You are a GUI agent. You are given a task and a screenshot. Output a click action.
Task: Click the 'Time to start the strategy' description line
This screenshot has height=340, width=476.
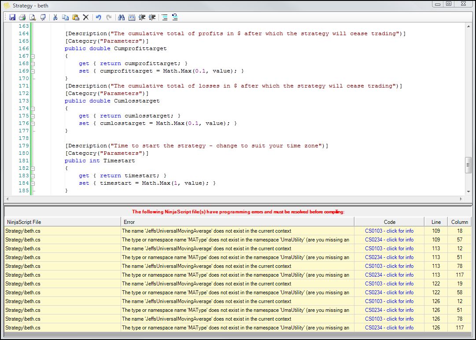pyautogui.click(x=197, y=146)
